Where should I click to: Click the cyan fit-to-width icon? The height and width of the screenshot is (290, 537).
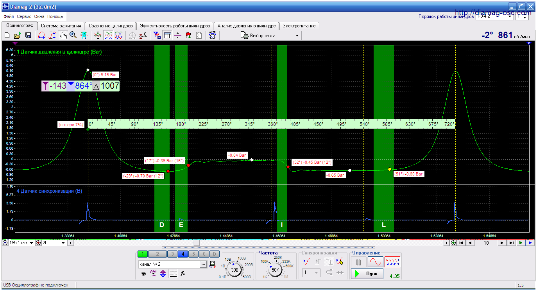(x=84, y=35)
